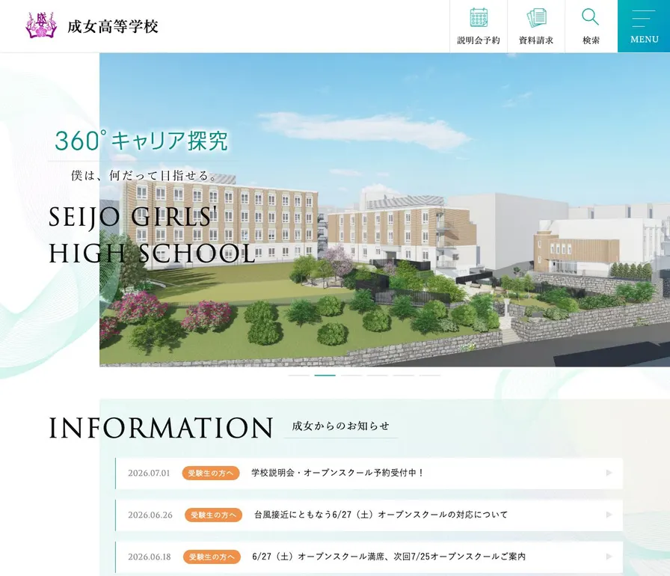
Task: Select the third slideshow indicator bar
Action: [x=351, y=376]
